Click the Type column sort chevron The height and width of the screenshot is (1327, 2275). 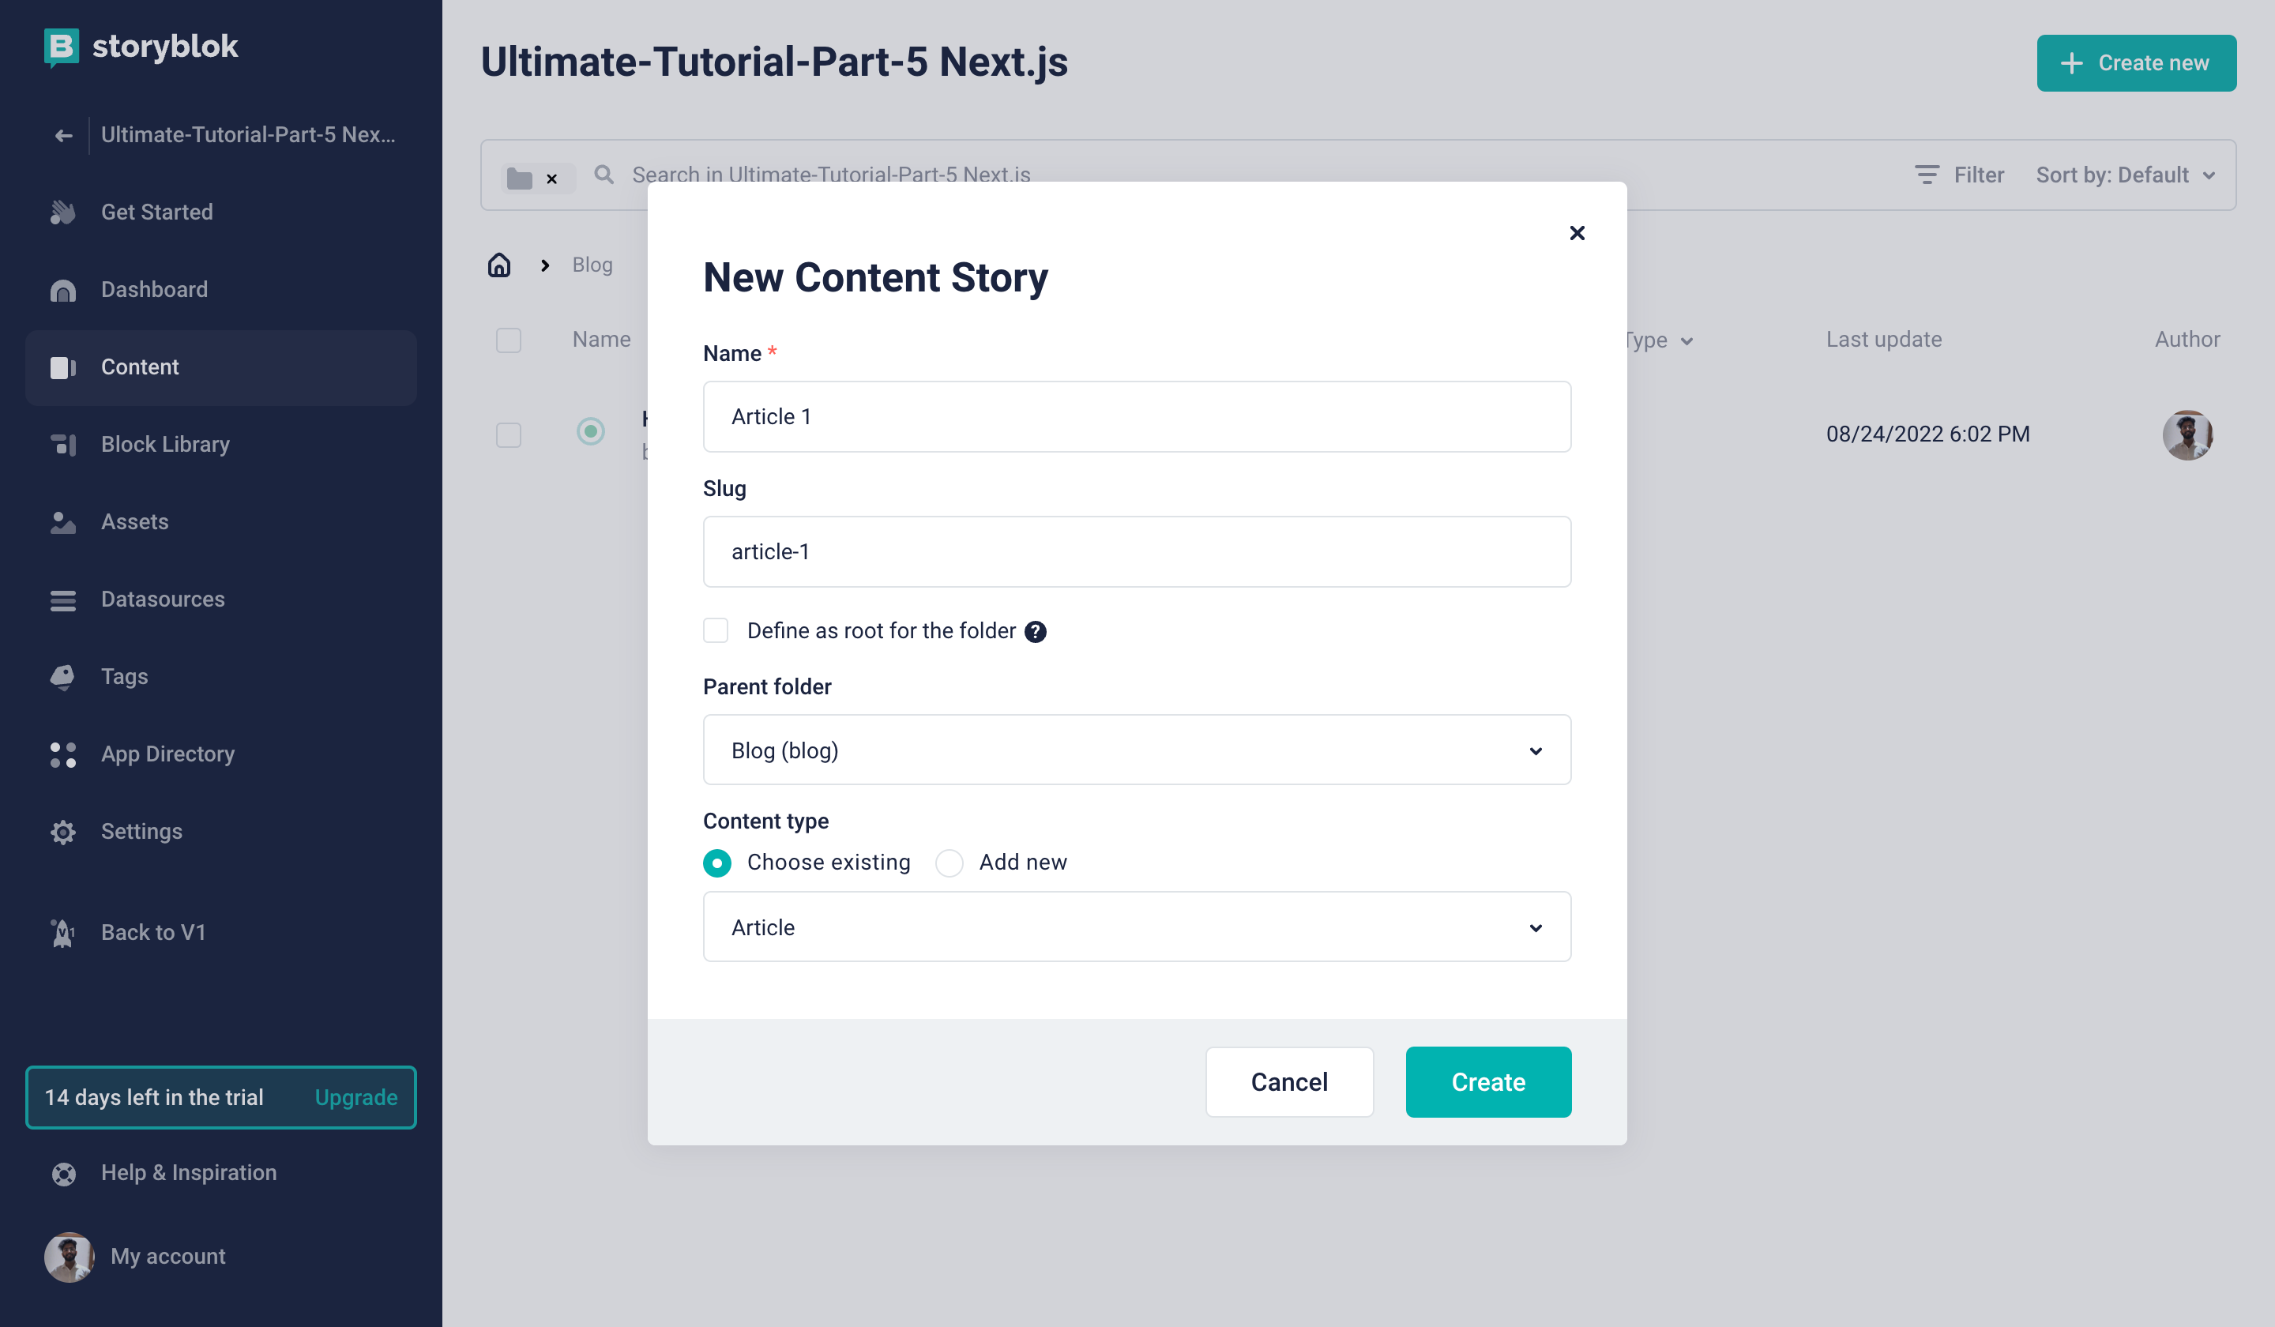pyautogui.click(x=1687, y=341)
